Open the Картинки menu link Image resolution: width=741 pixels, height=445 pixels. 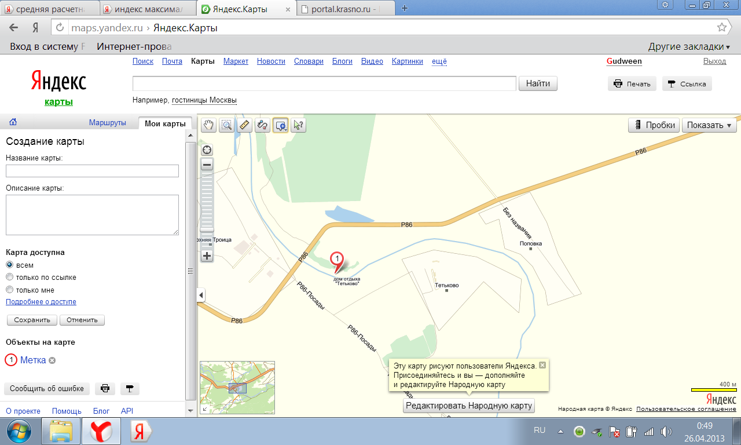408,61
